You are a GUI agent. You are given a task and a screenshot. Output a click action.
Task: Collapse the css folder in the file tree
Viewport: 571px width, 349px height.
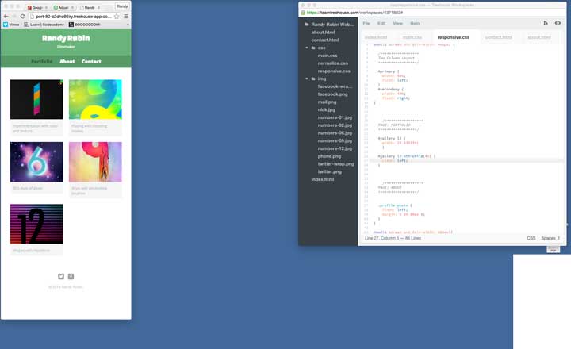(307, 48)
